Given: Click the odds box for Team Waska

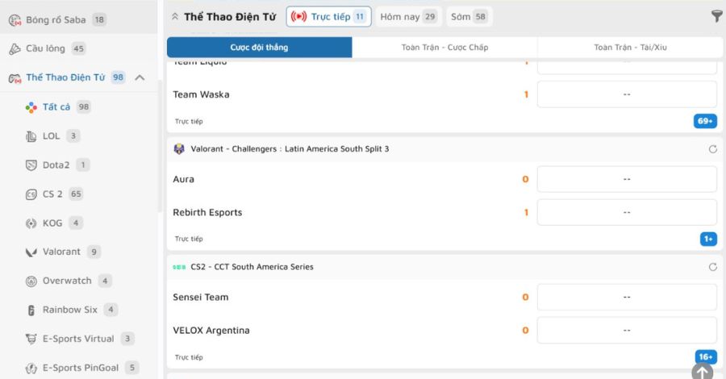Looking at the screenshot, I should tap(627, 94).
